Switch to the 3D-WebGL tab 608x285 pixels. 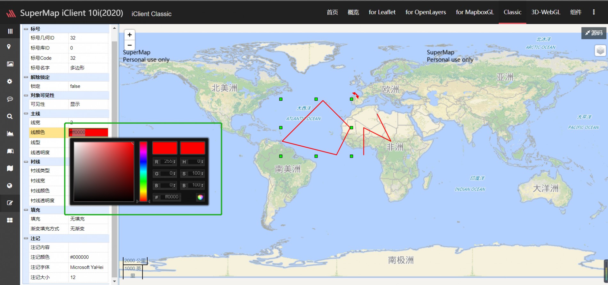tap(546, 12)
